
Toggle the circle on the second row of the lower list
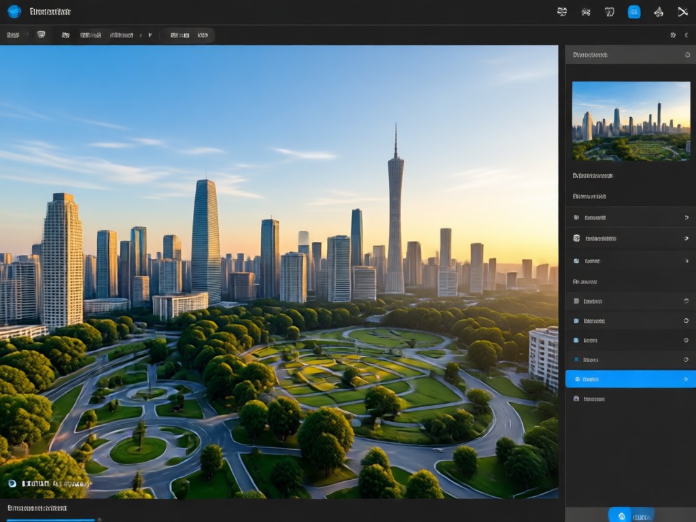(686, 321)
